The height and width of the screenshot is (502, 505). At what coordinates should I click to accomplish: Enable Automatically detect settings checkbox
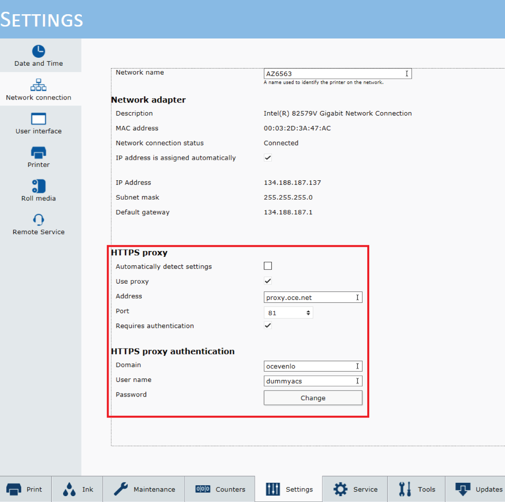268,266
